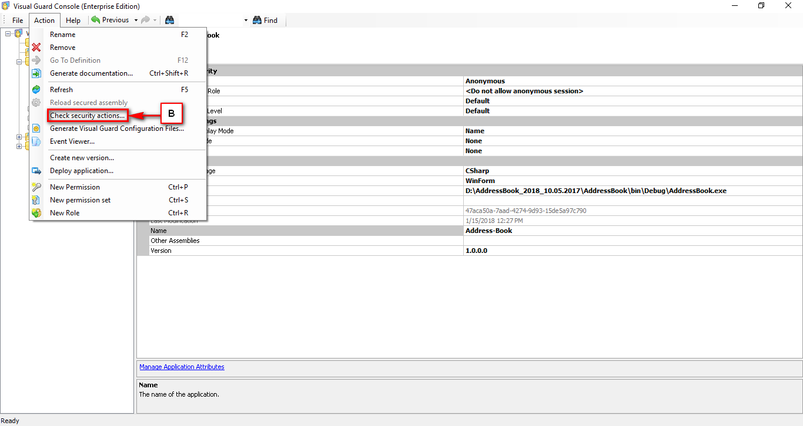This screenshot has height=426, width=803.
Task: Click the binoculars icon beside the search box
Action: 169,20
